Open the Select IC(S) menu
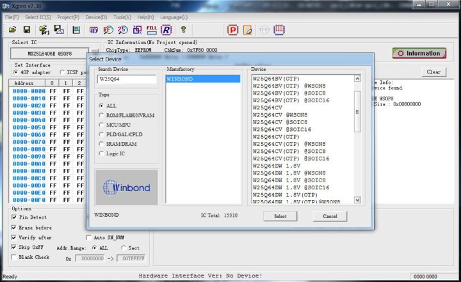Viewport: 461px width, 282px height. click(38, 17)
